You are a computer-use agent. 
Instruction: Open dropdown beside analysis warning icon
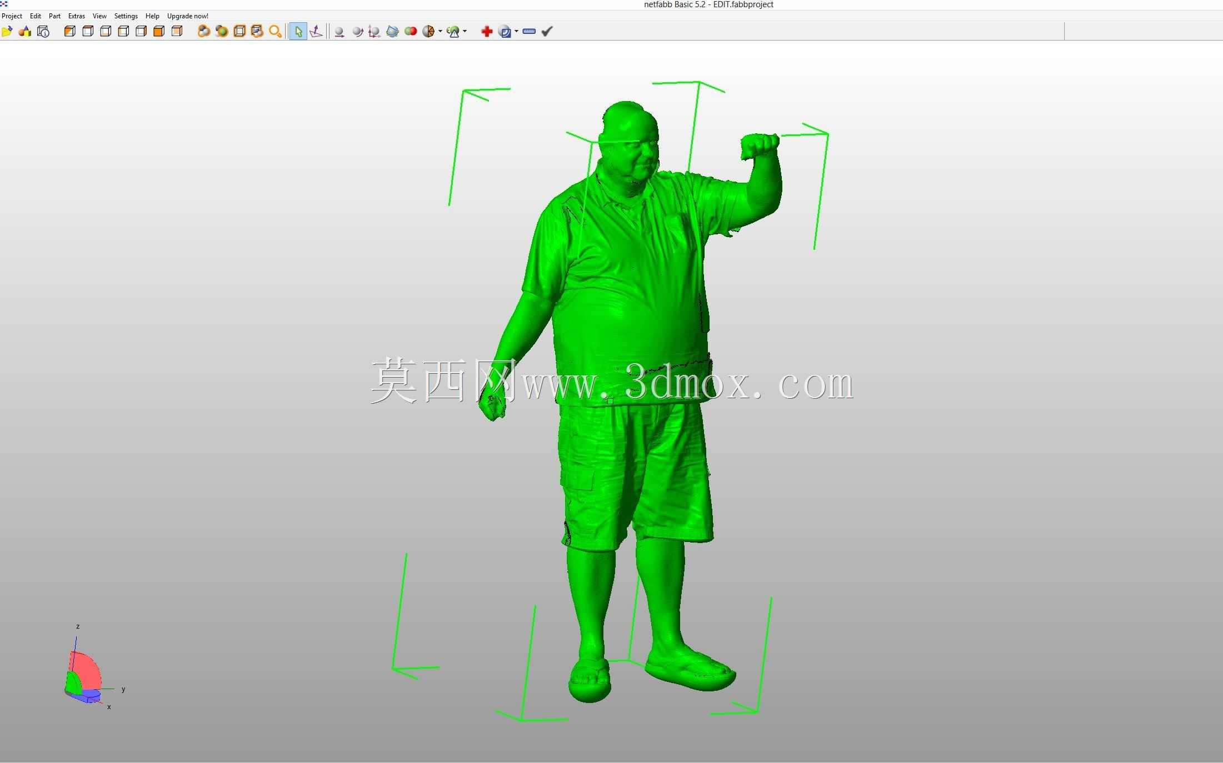click(465, 32)
